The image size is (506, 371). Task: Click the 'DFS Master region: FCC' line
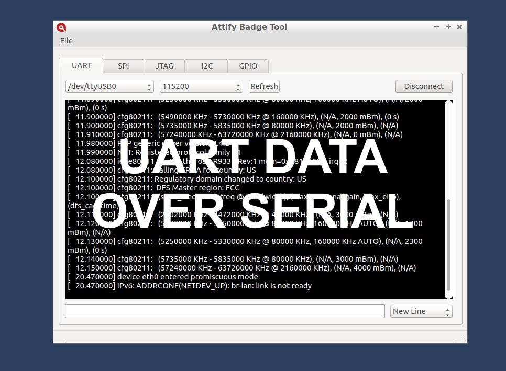pyautogui.click(x=153, y=188)
